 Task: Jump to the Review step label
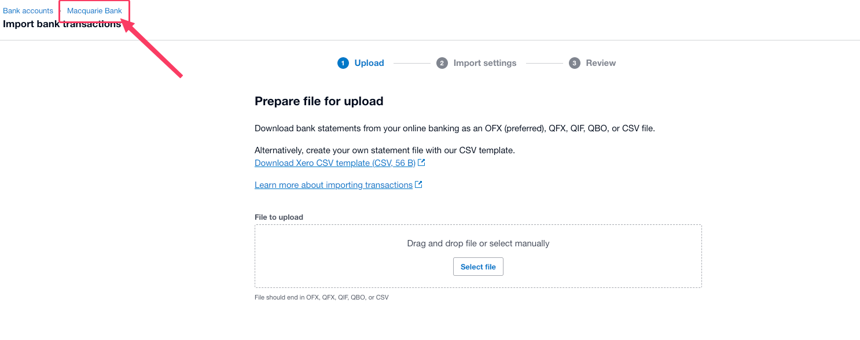pos(601,63)
